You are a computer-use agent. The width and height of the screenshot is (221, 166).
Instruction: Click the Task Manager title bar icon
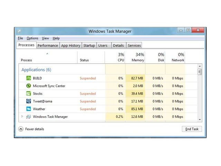tap(19, 31)
